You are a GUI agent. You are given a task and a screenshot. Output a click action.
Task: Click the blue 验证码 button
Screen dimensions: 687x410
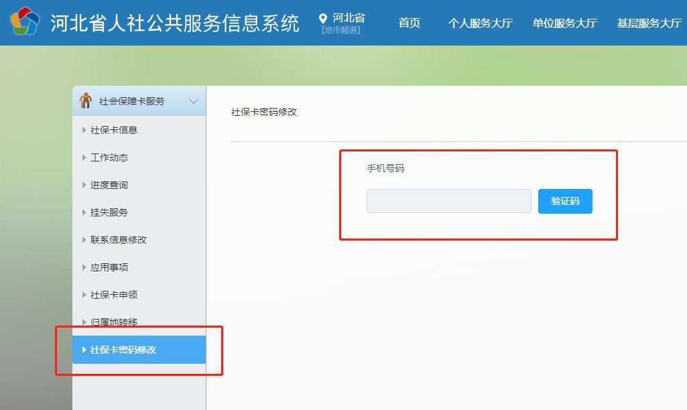coord(565,201)
